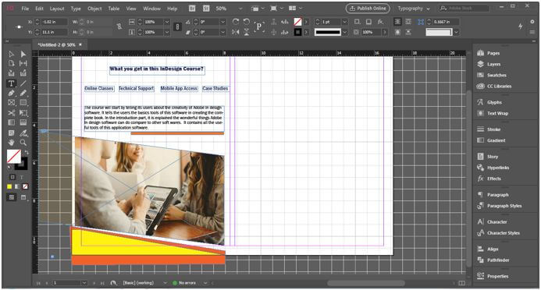
Task: Select the Content Placer tool
Action: tap(23, 73)
